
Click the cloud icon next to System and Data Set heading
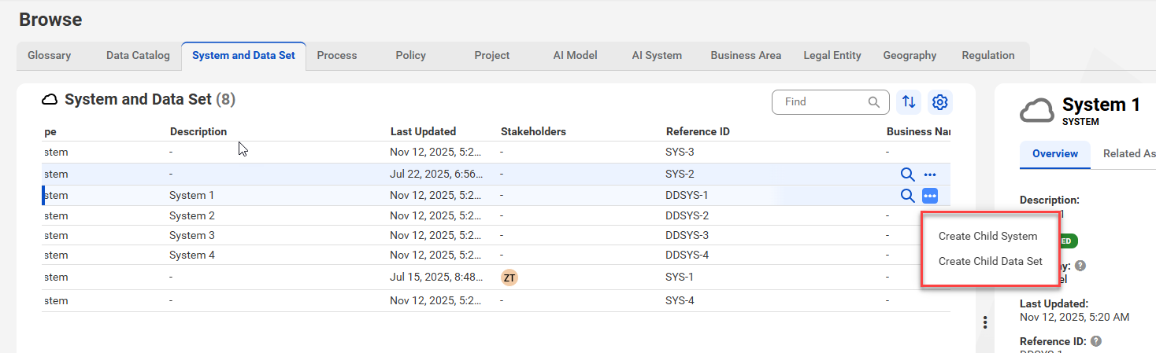[x=50, y=100]
